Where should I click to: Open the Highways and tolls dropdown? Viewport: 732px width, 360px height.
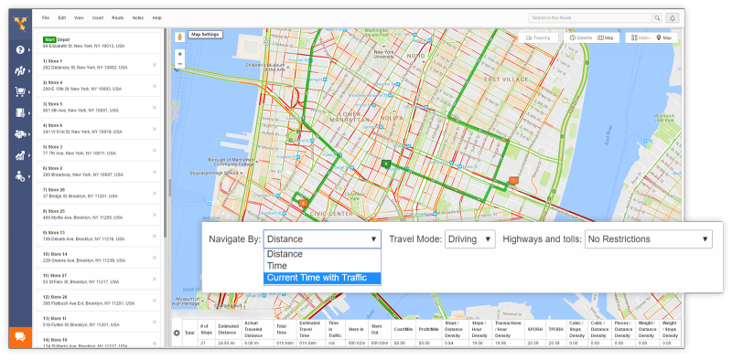click(x=649, y=238)
